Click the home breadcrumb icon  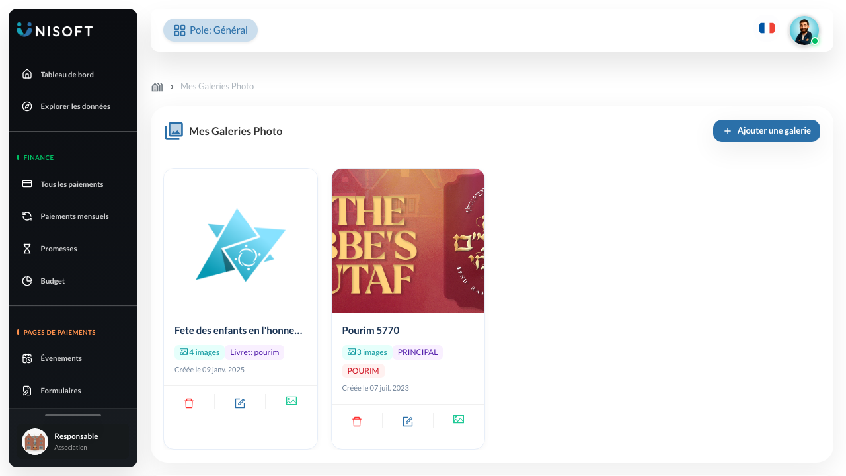click(157, 87)
